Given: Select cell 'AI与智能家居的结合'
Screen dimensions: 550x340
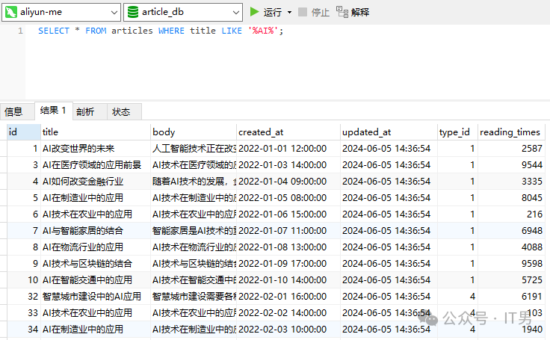Looking at the screenshot, I should point(96,231).
